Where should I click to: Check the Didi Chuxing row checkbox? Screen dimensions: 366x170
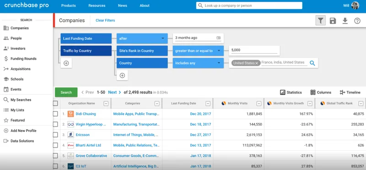click(x=55, y=114)
